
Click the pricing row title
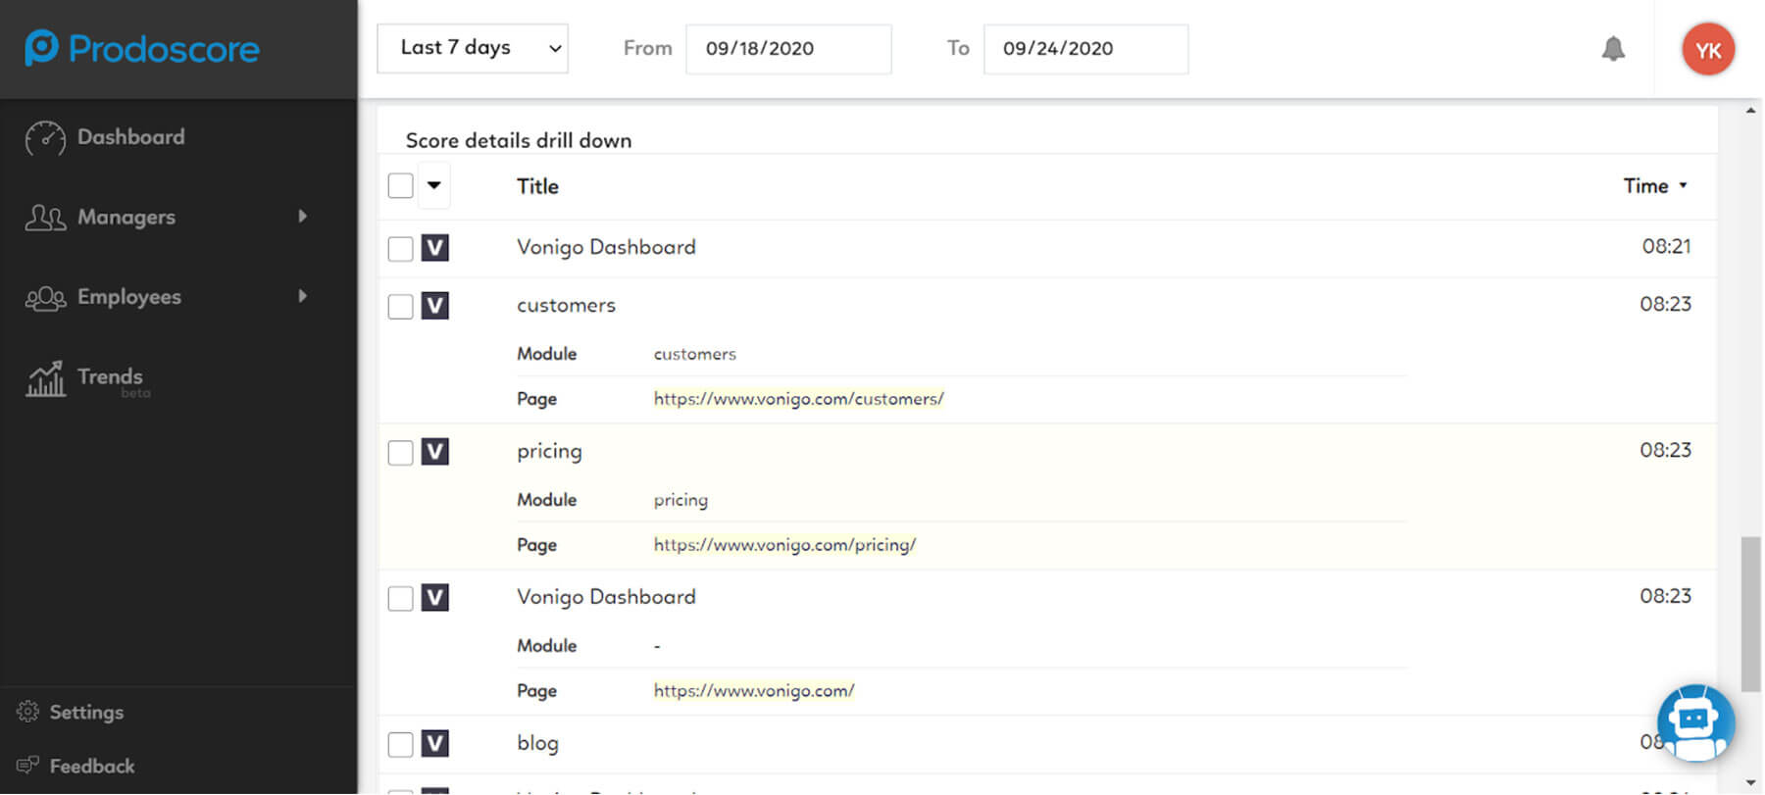pos(549,451)
